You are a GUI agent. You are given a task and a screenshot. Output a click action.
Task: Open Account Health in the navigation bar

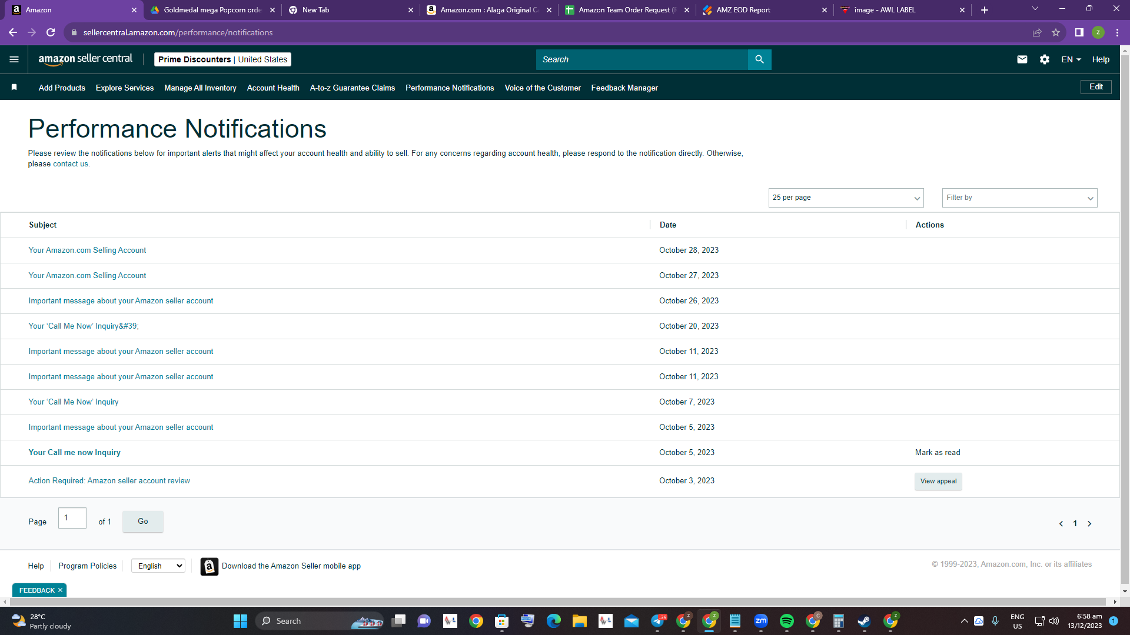(x=273, y=88)
